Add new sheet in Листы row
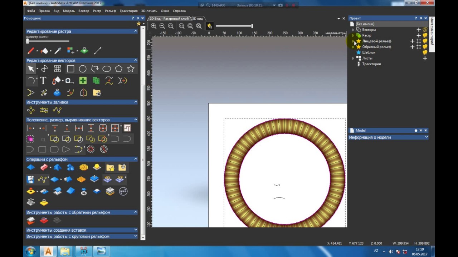Image resolution: width=458 pixels, height=257 pixels. point(425,58)
